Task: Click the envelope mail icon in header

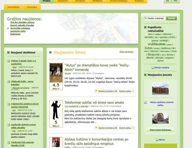Action: coord(167,1)
